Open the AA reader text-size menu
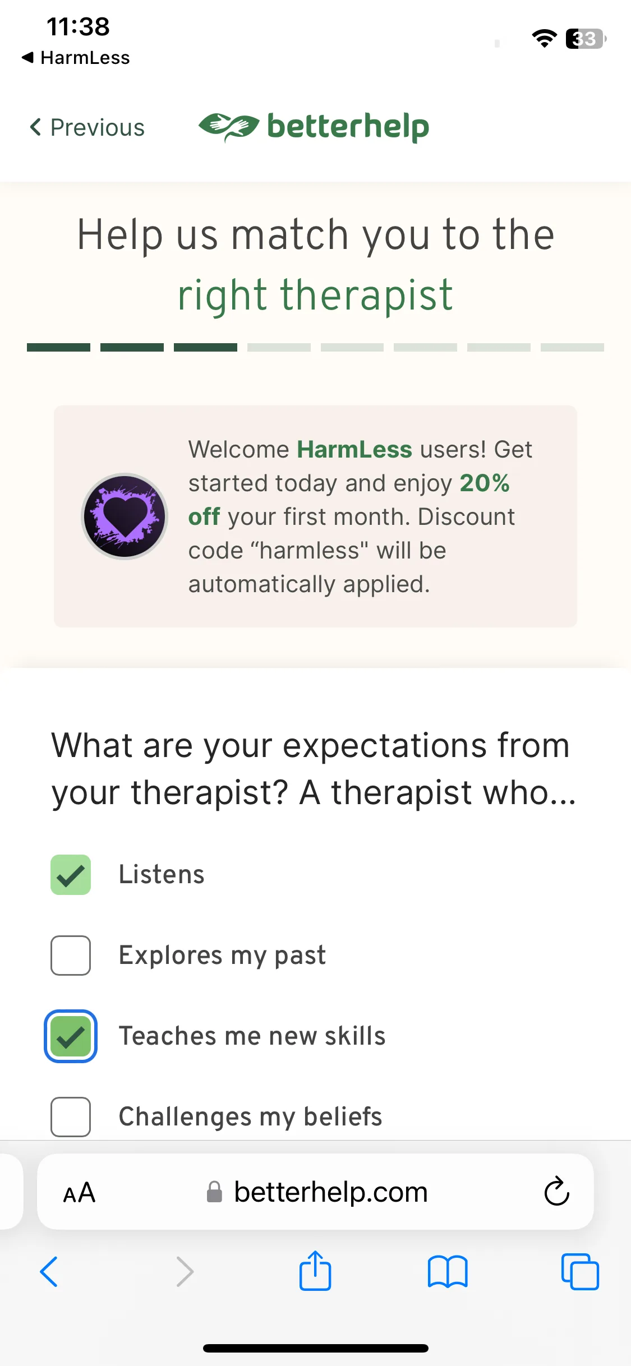 [79, 1192]
